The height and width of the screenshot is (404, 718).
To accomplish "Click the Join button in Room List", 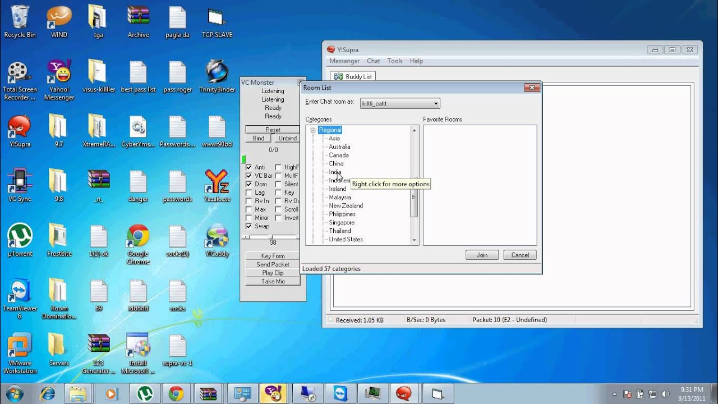I will pos(482,255).
